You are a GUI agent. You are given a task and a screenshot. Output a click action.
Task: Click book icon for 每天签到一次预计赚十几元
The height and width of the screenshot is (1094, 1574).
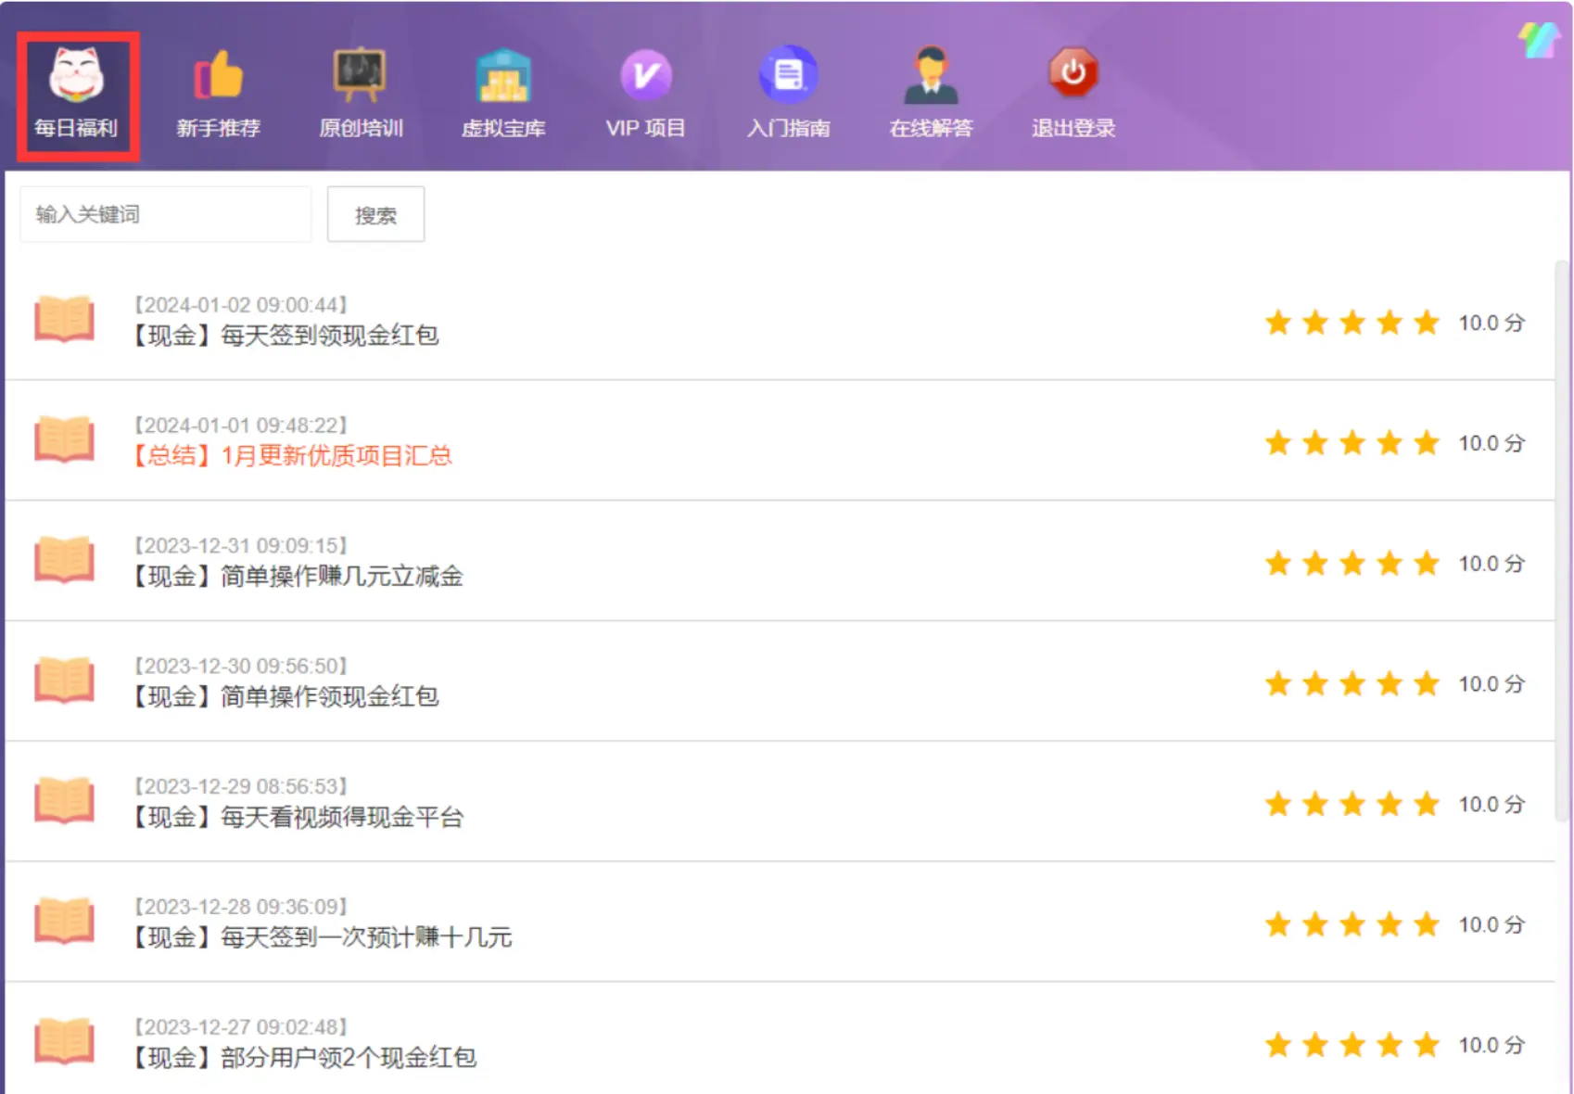[64, 922]
